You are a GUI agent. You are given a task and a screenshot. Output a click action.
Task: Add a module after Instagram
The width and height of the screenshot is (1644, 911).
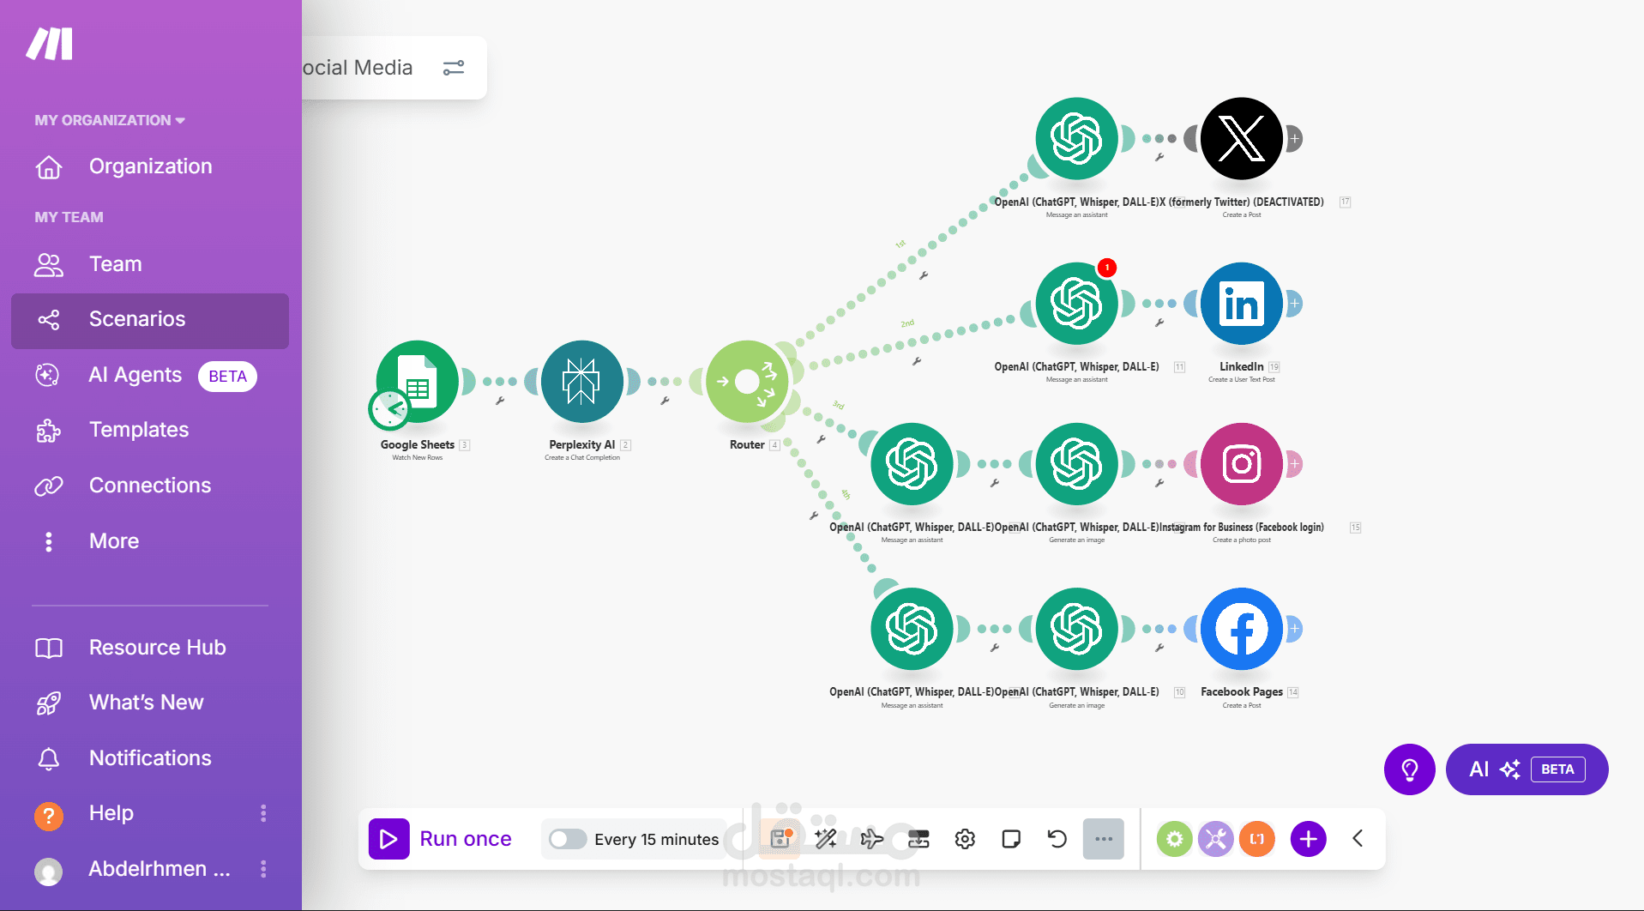click(x=1295, y=464)
